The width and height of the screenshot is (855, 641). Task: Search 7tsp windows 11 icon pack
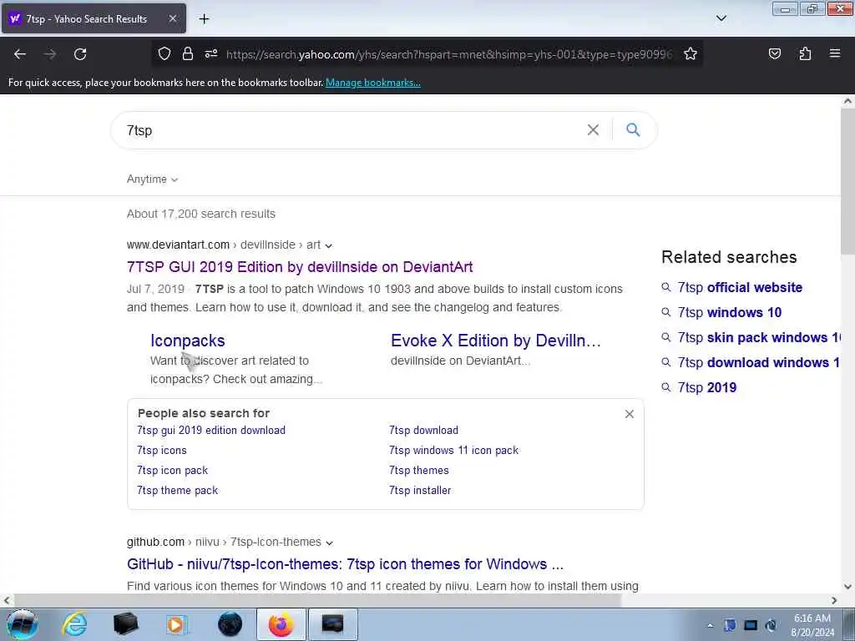[453, 450]
